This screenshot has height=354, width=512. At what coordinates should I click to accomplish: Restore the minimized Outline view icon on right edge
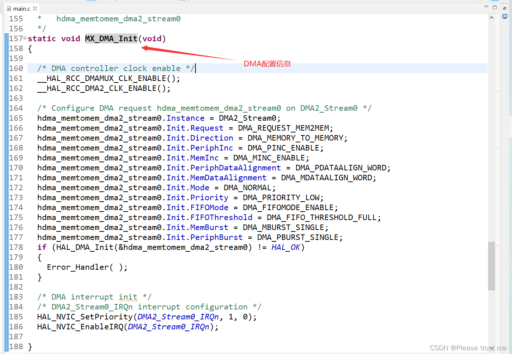click(505, 16)
